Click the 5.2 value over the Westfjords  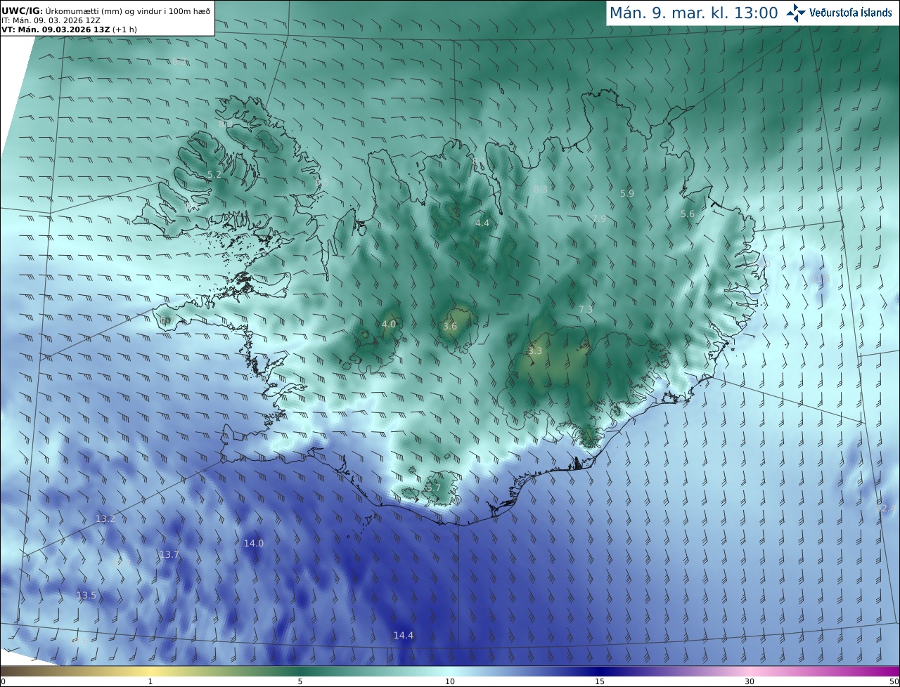[214, 174]
